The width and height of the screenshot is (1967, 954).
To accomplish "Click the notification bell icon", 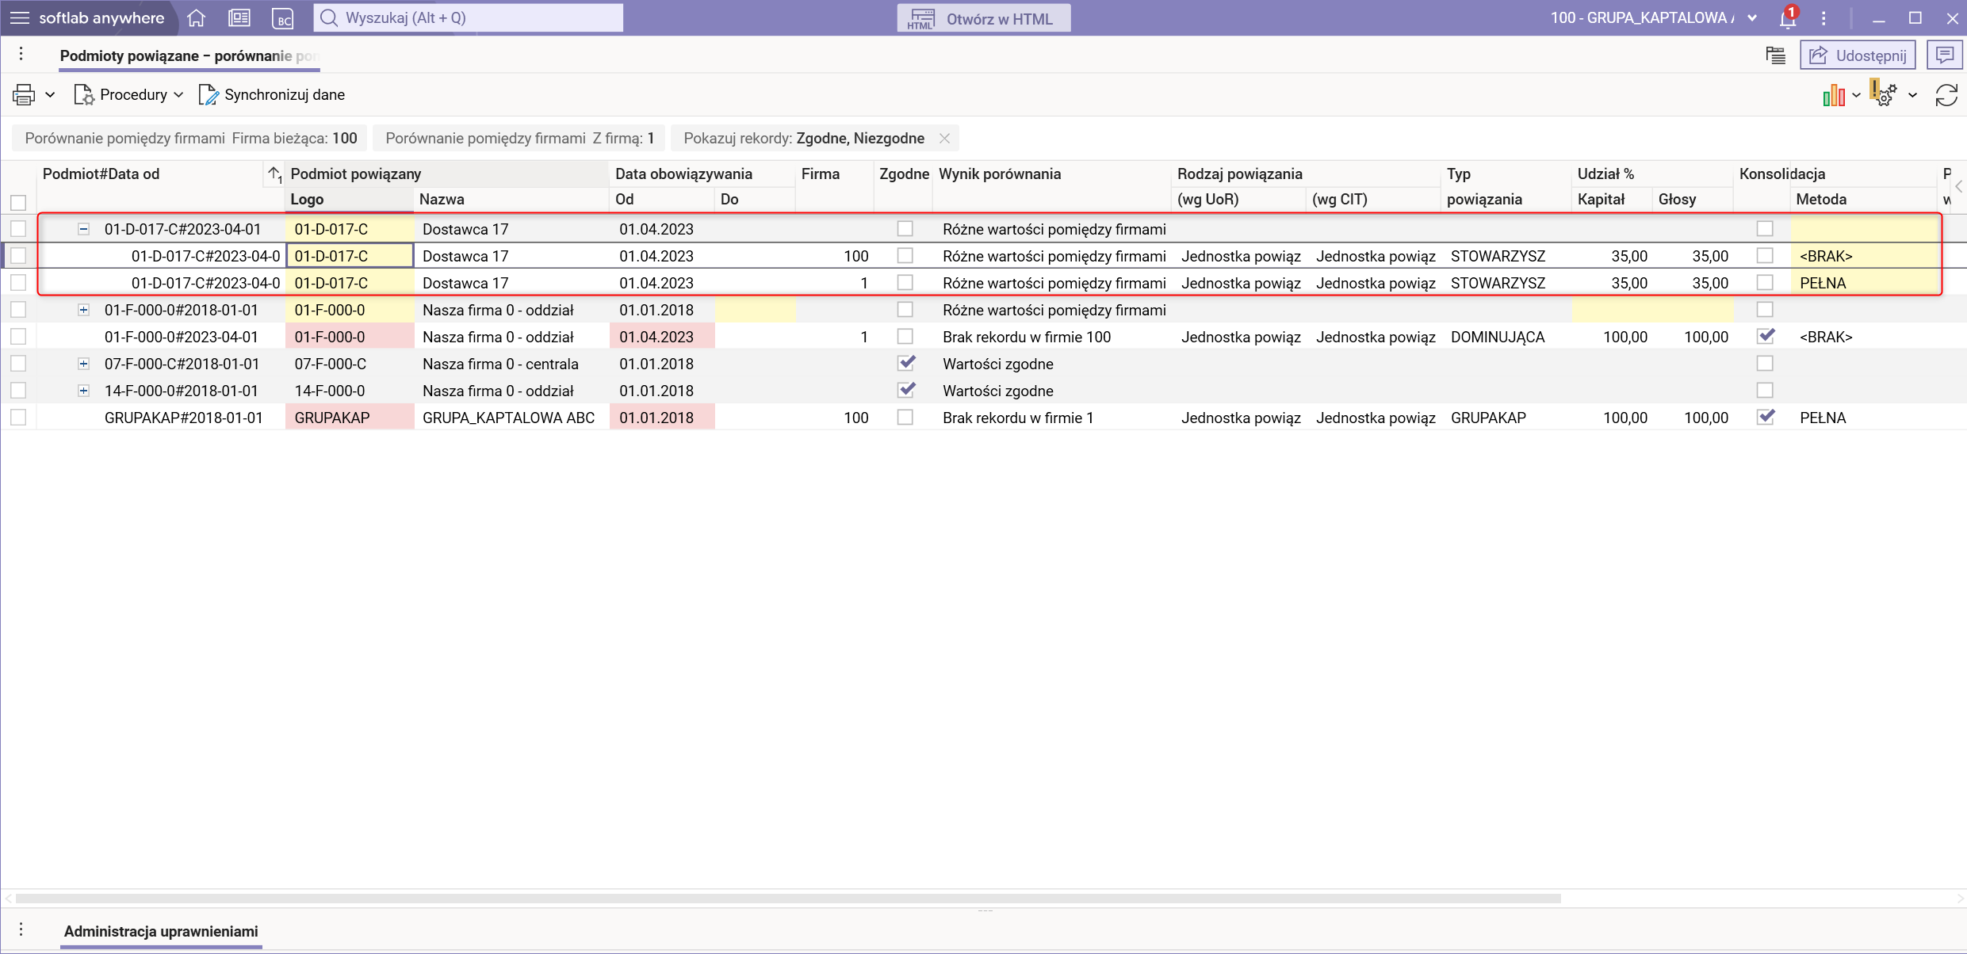I will (x=1787, y=18).
